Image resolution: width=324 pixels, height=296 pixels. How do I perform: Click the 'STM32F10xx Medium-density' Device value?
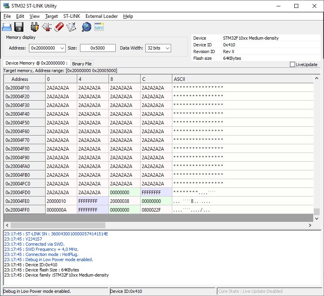251,38
